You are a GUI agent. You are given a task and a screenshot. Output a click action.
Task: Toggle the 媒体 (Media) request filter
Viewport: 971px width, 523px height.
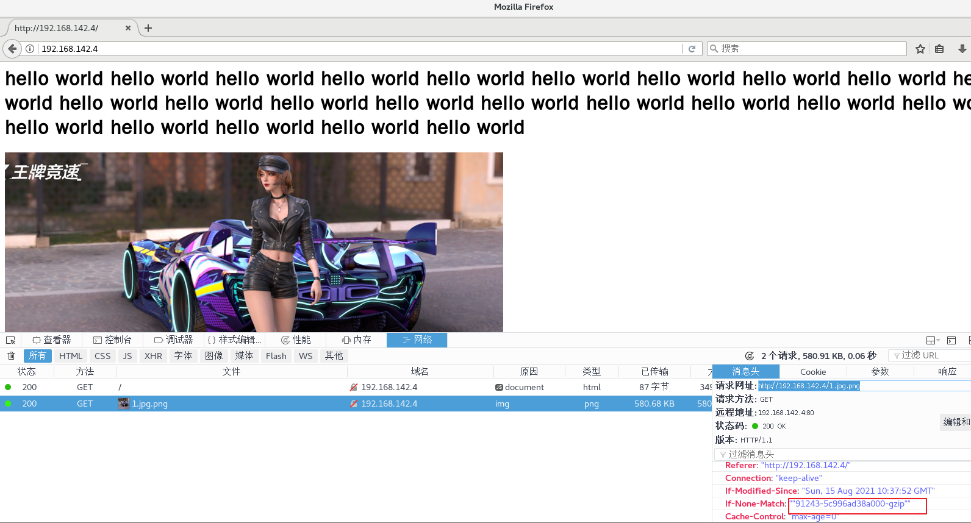click(244, 356)
